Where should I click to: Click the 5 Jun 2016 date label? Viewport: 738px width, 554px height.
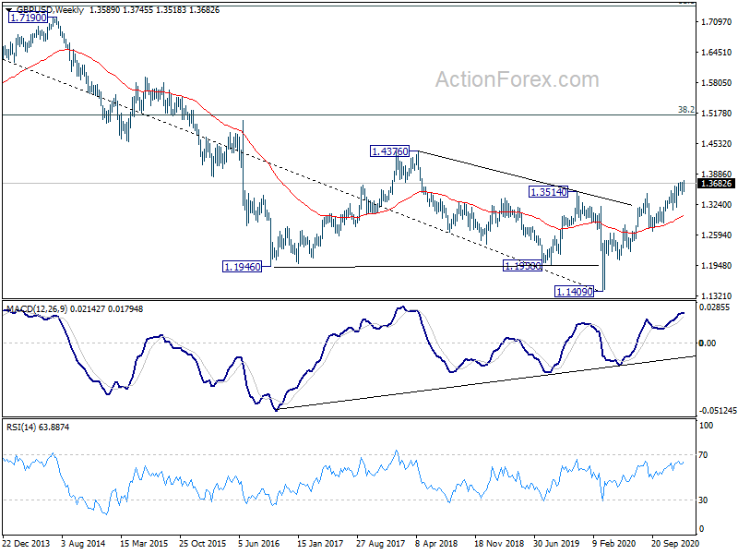coord(259,543)
